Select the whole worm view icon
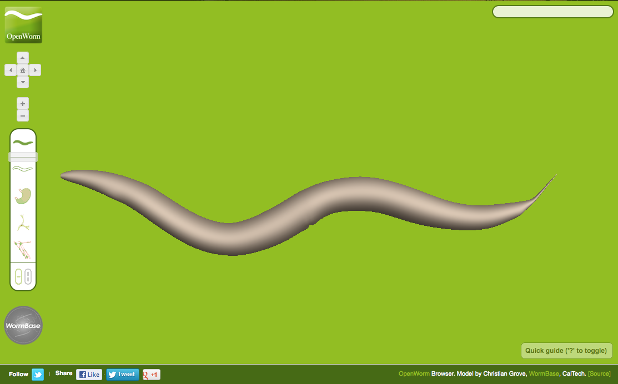Image resolution: width=618 pixels, height=384 pixels. 23,142
